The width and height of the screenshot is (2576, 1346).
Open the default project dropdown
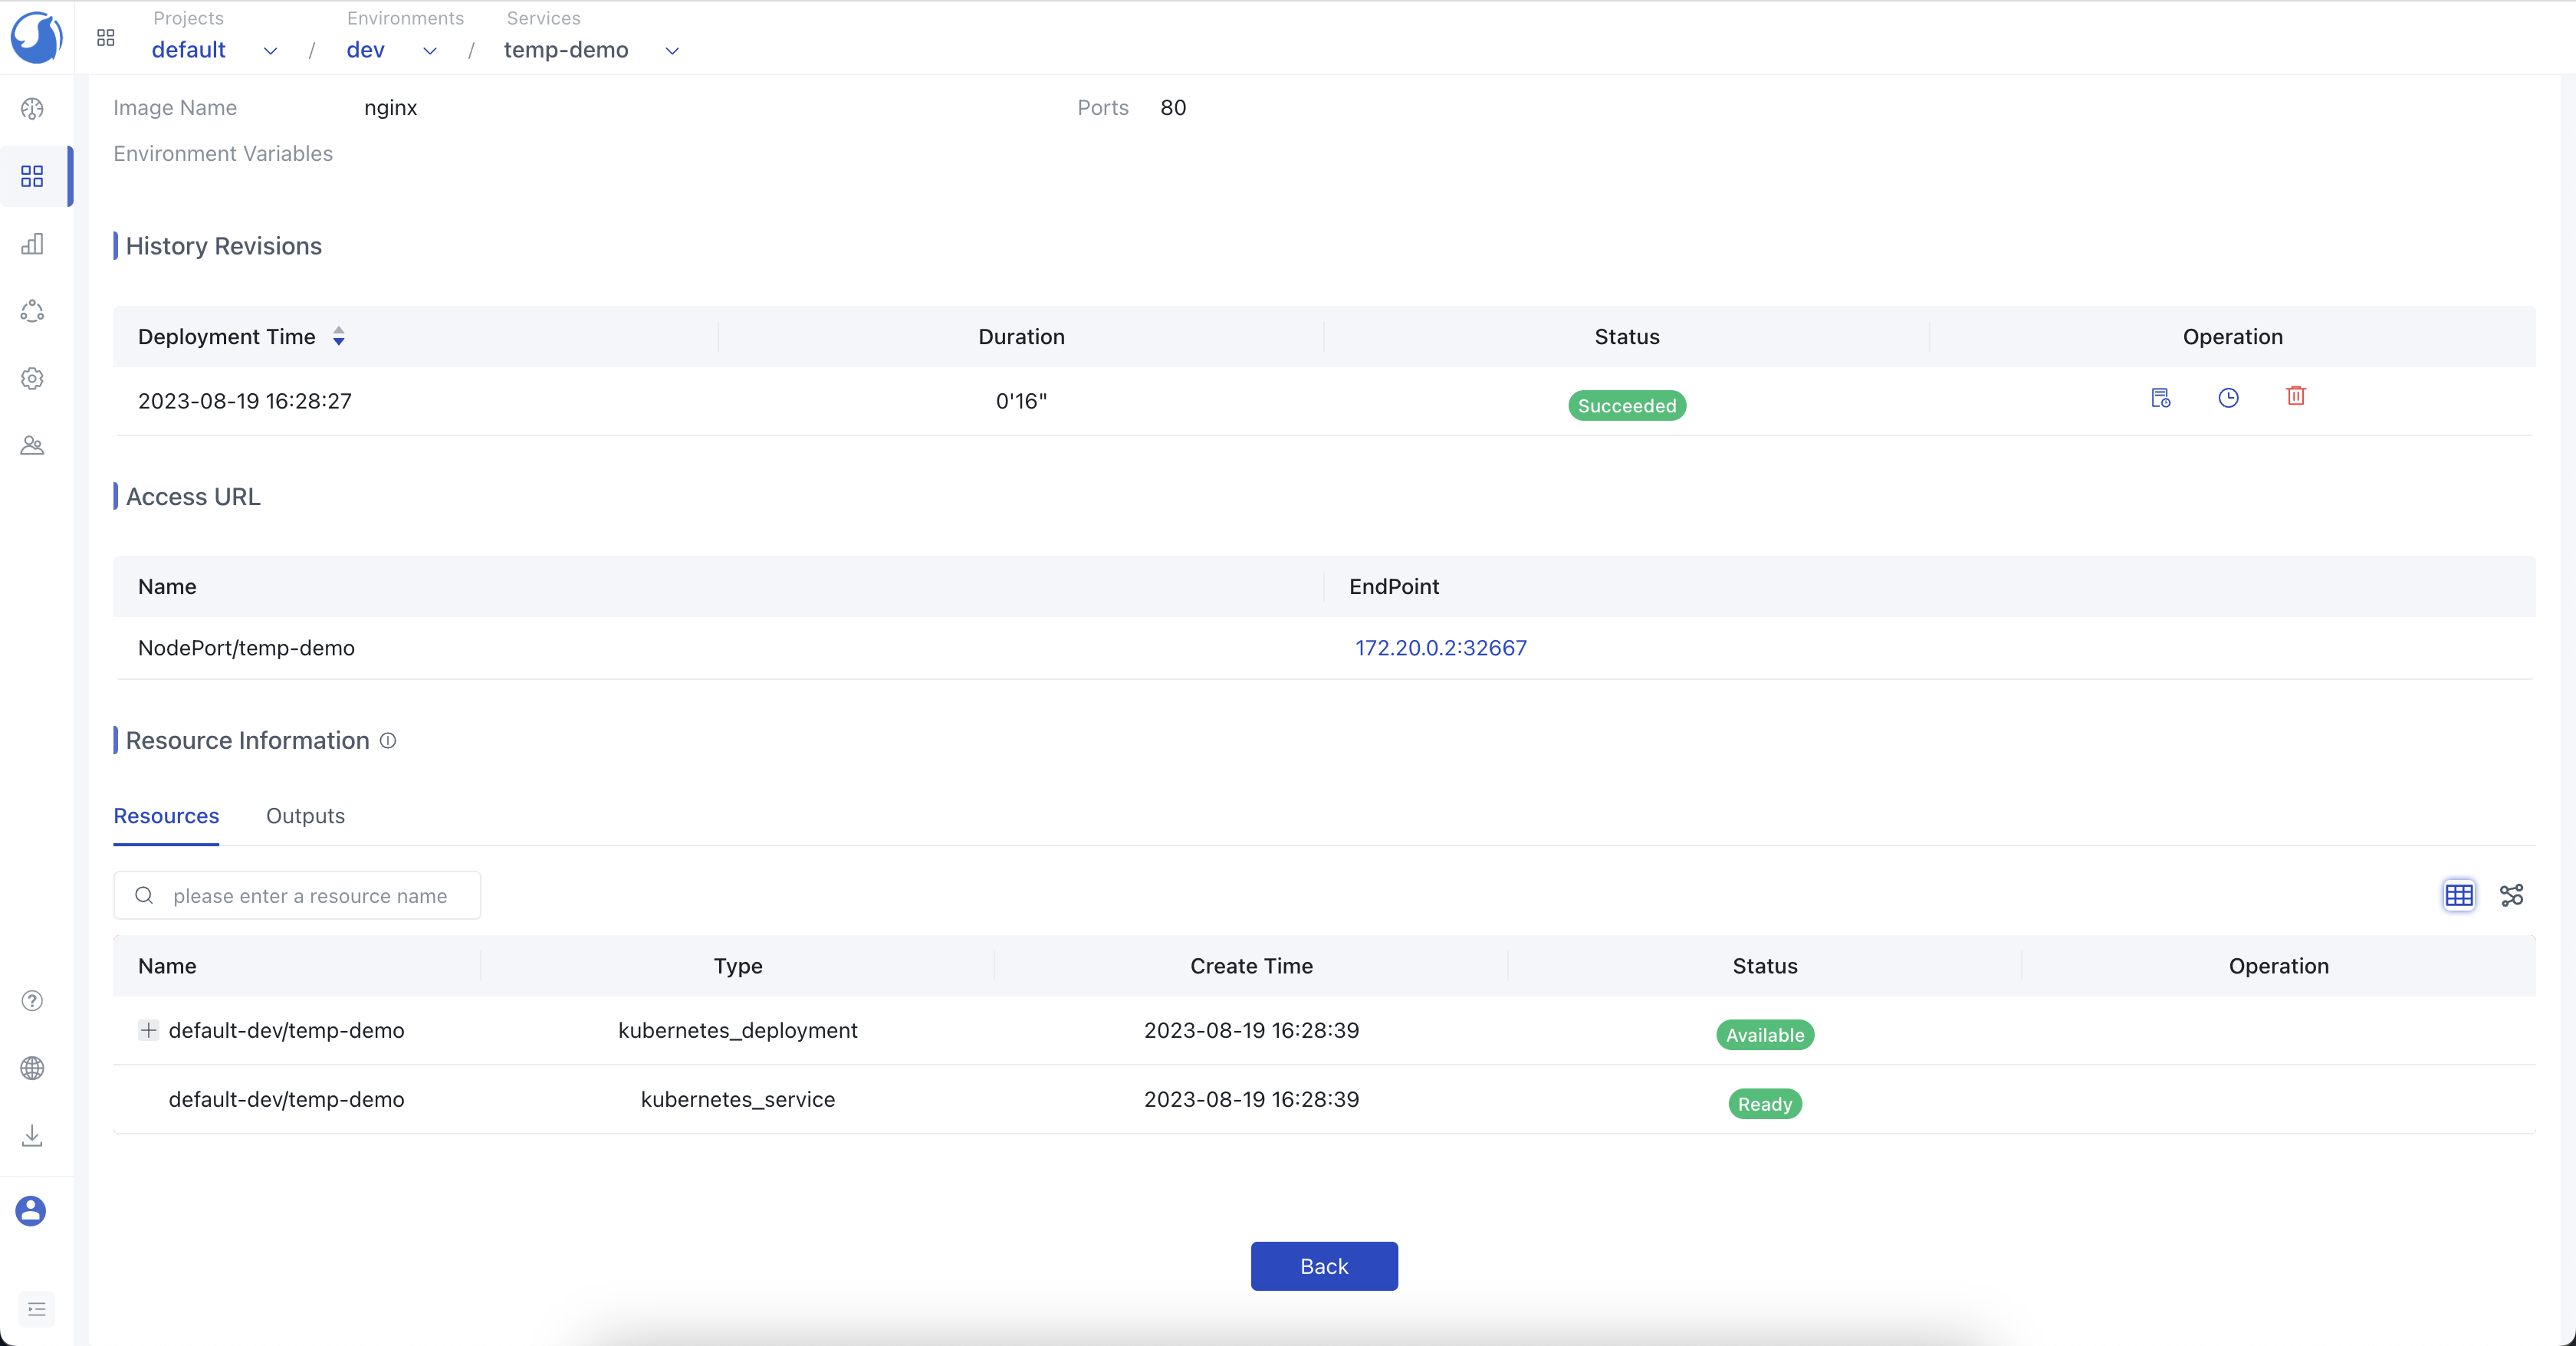click(270, 51)
